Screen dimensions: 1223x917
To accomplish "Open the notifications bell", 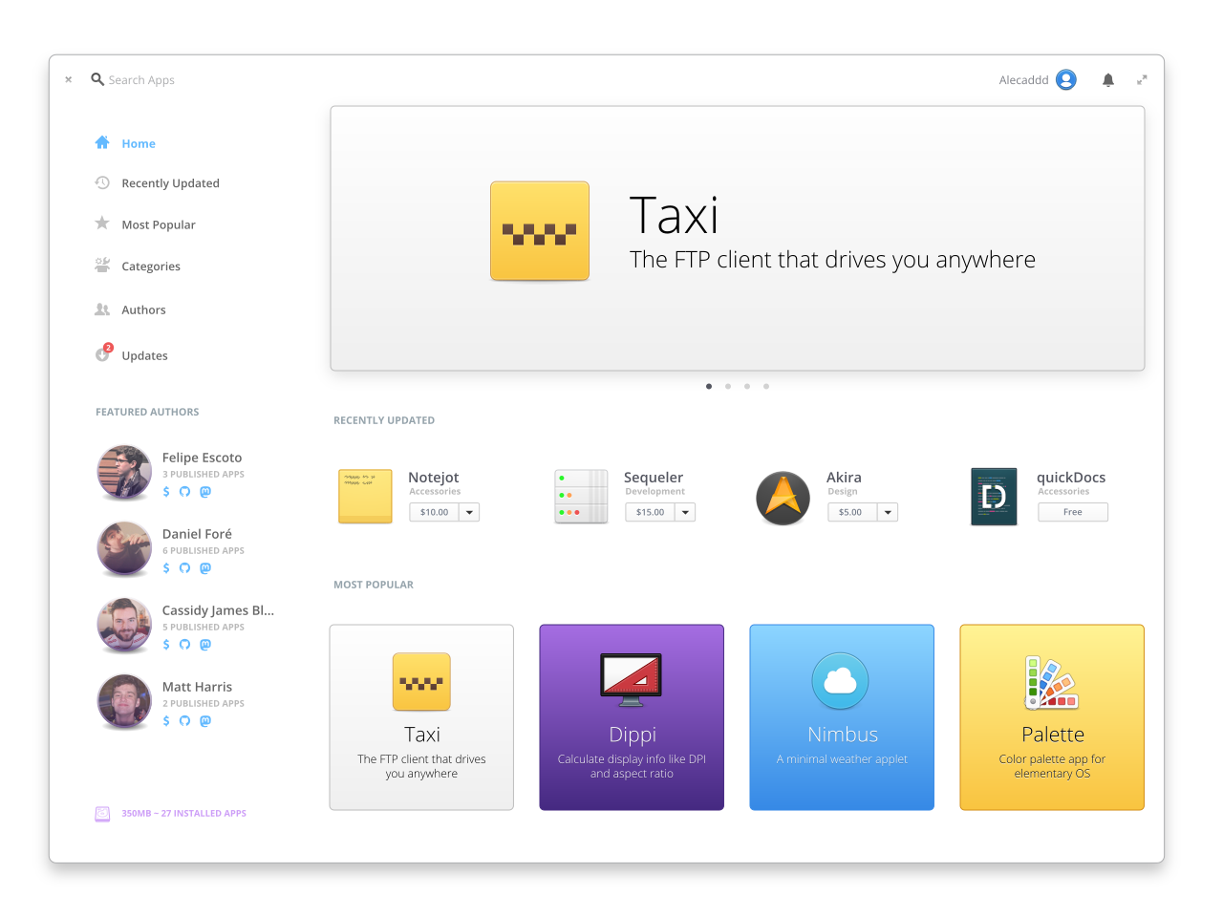I will coord(1108,80).
